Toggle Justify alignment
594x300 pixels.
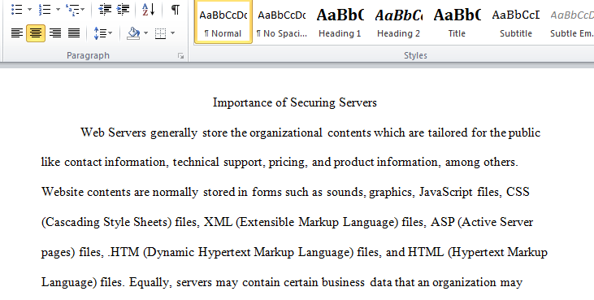pyautogui.click(x=74, y=33)
